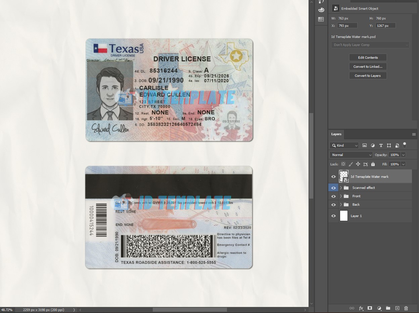Click the X position field
This screenshot has width=419, height=313.
click(x=347, y=25)
